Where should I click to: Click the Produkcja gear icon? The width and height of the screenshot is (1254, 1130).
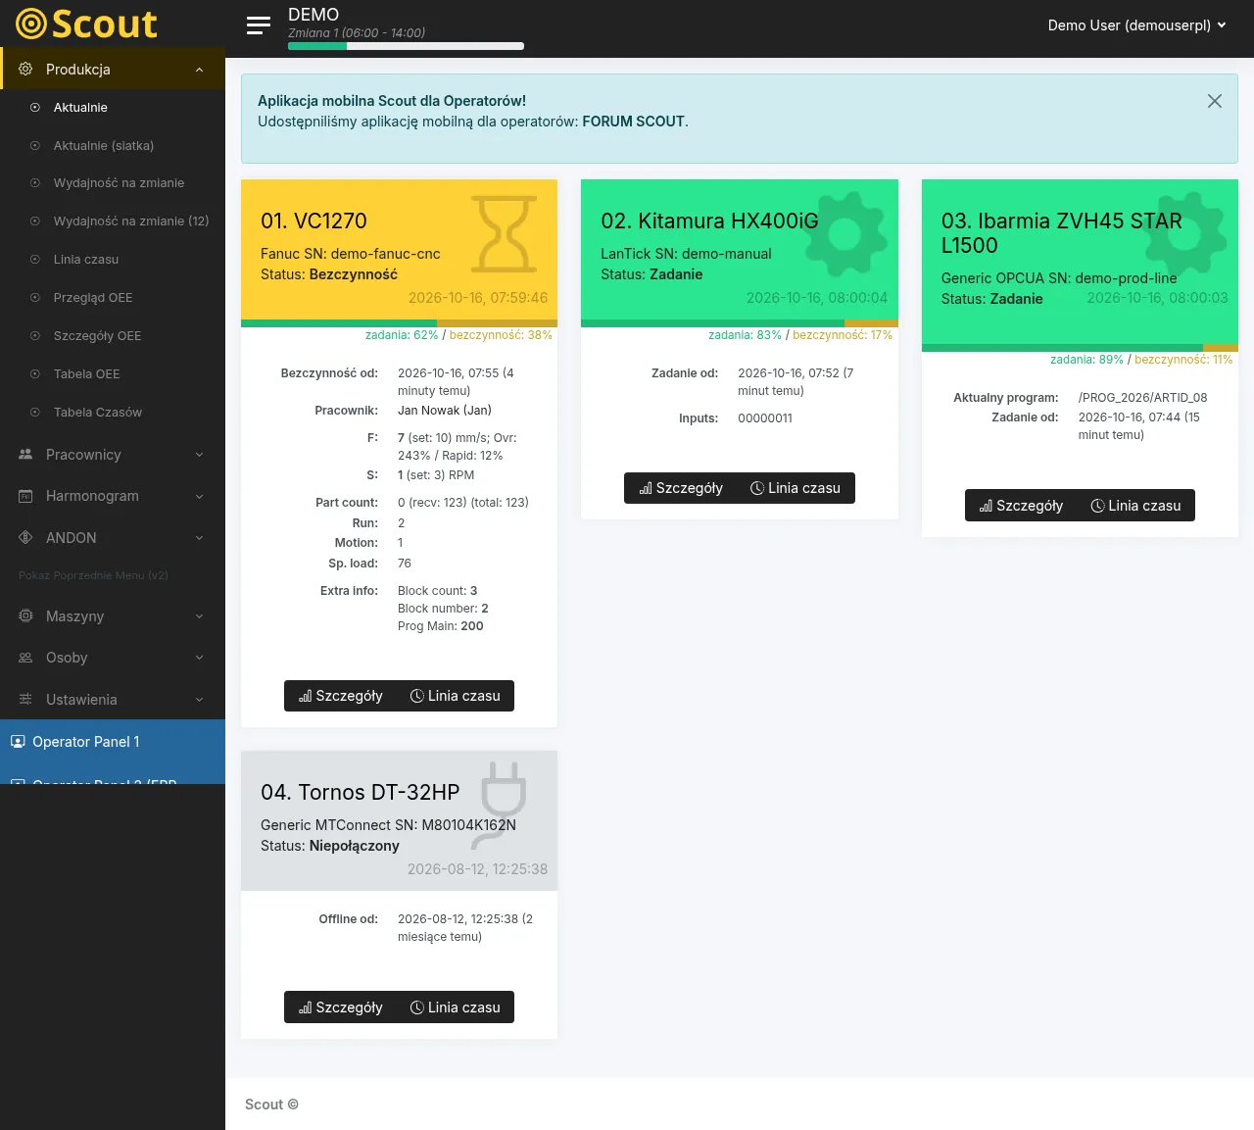click(26, 70)
